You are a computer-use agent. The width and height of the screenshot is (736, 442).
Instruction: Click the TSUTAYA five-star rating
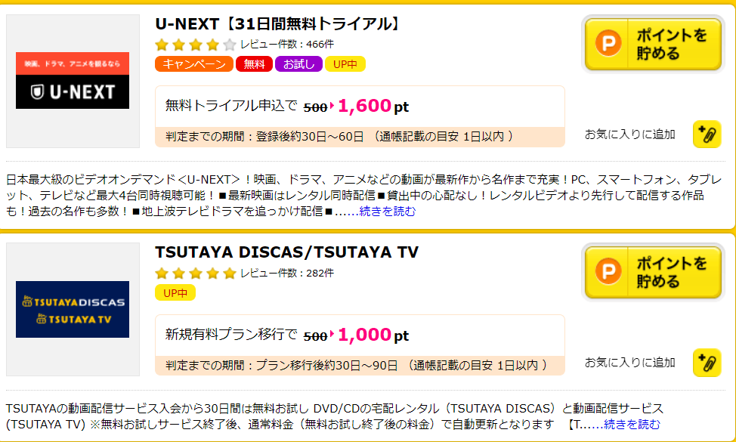[195, 273]
